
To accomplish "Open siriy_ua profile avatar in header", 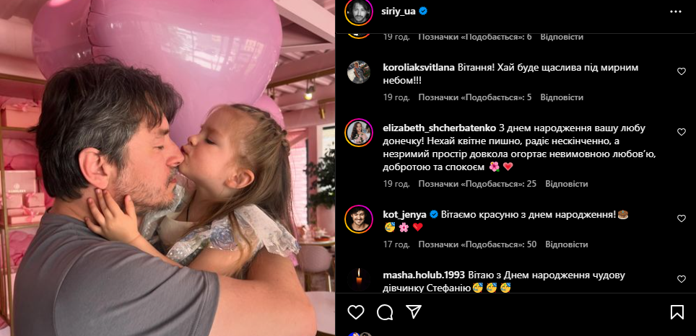I will coord(359,12).
